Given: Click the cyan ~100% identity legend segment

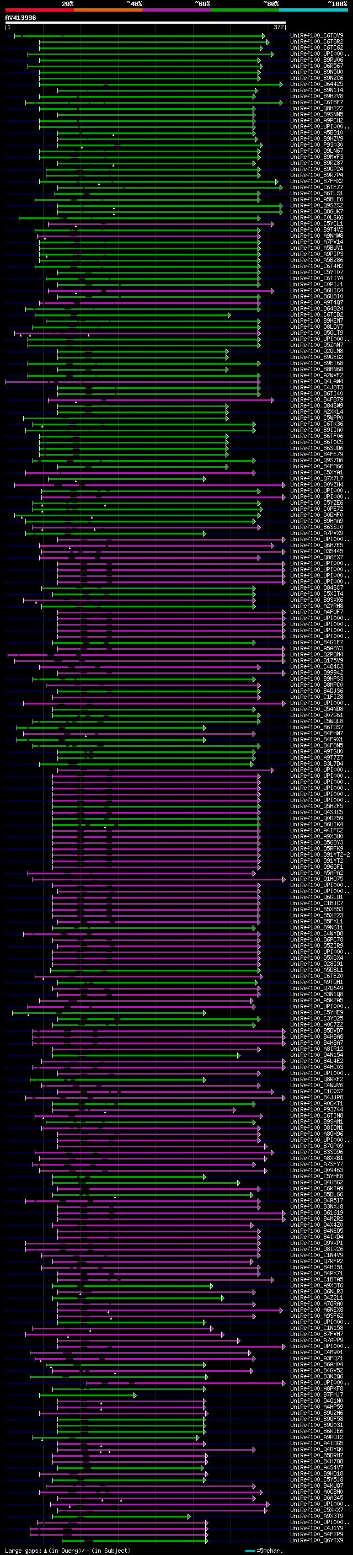Looking at the screenshot, I should [x=313, y=10].
